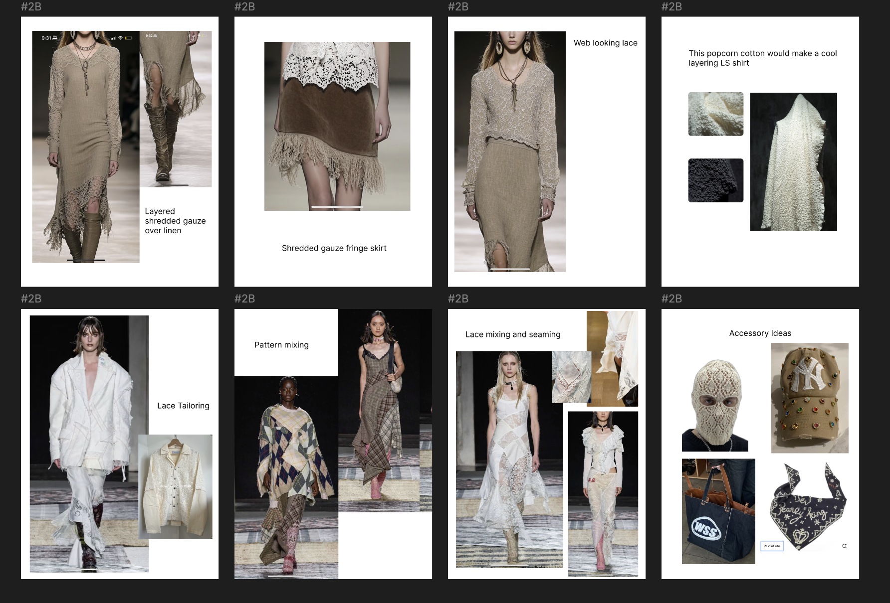The height and width of the screenshot is (603, 890).
Task: Select the popcorn cotton layering LS shirt note
Action: [762, 58]
